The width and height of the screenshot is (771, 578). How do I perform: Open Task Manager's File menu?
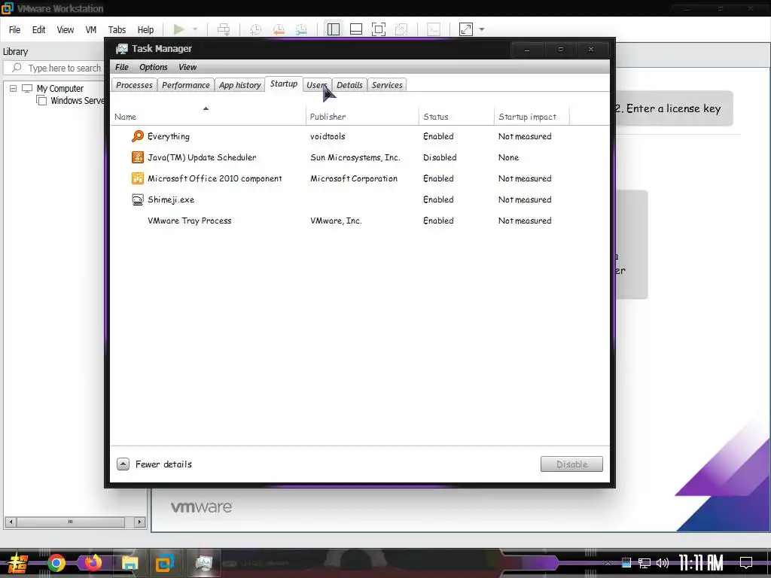click(x=122, y=67)
